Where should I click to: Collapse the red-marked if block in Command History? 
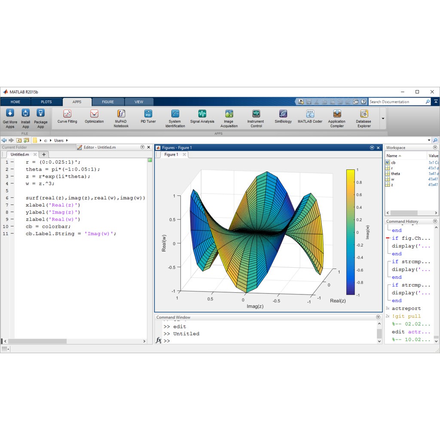pyautogui.click(x=388, y=238)
